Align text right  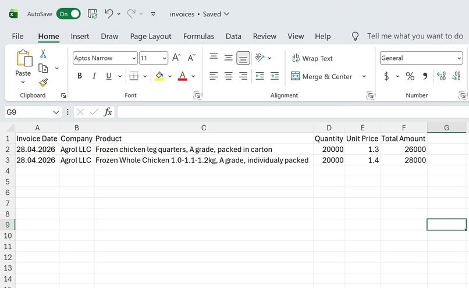point(243,76)
